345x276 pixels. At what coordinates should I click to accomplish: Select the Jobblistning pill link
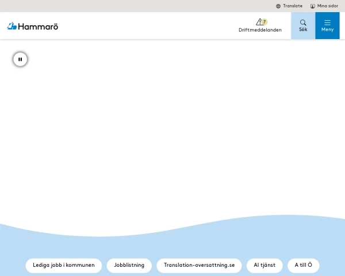pos(129,265)
